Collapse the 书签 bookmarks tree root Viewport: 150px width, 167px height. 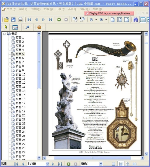pyautogui.click(x=4, y=34)
